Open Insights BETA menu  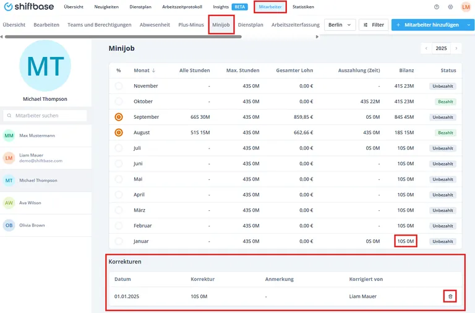pyautogui.click(x=230, y=7)
